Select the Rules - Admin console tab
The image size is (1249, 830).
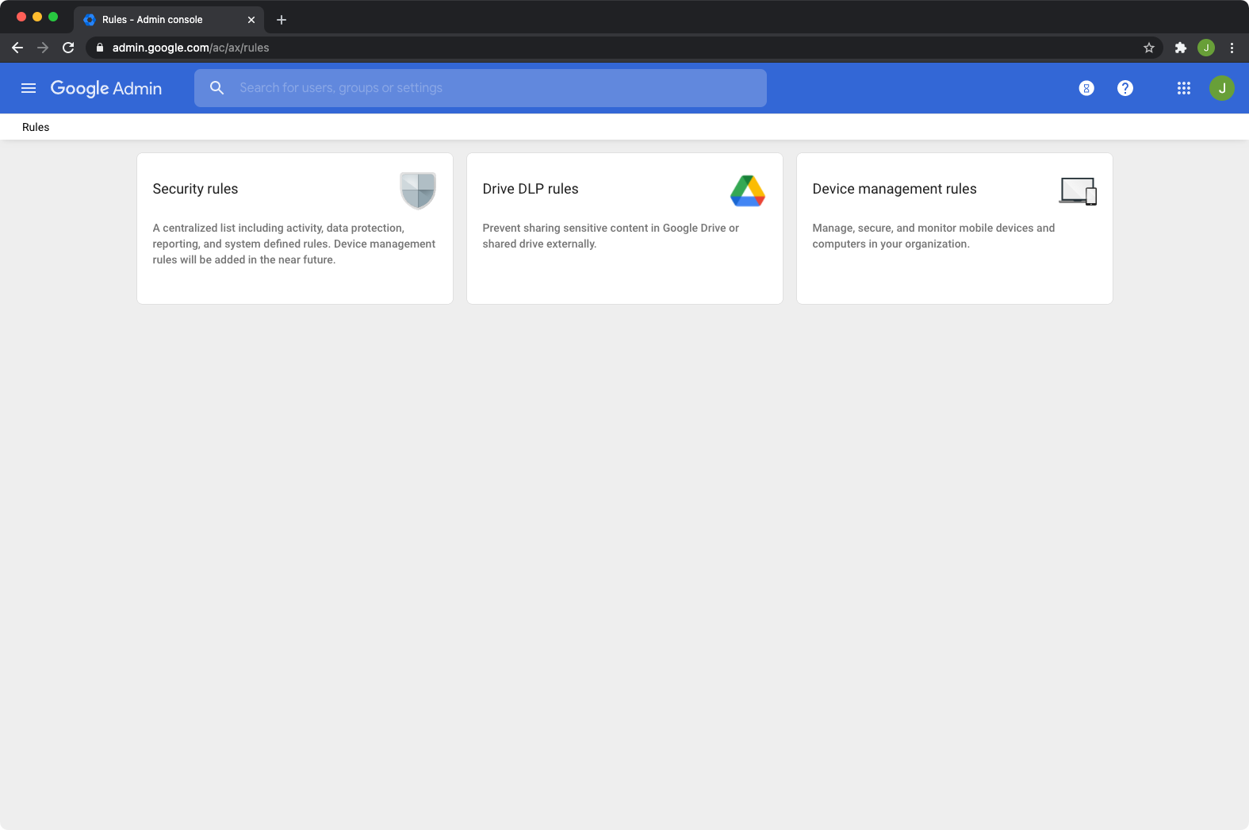(x=168, y=20)
